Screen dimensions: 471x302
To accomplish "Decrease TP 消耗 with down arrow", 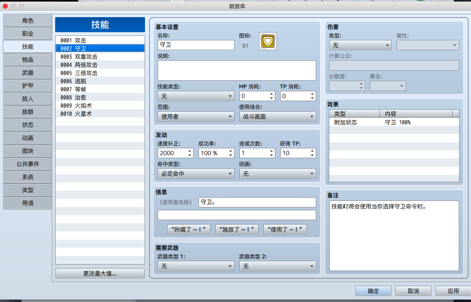I will pyautogui.click(x=313, y=98).
